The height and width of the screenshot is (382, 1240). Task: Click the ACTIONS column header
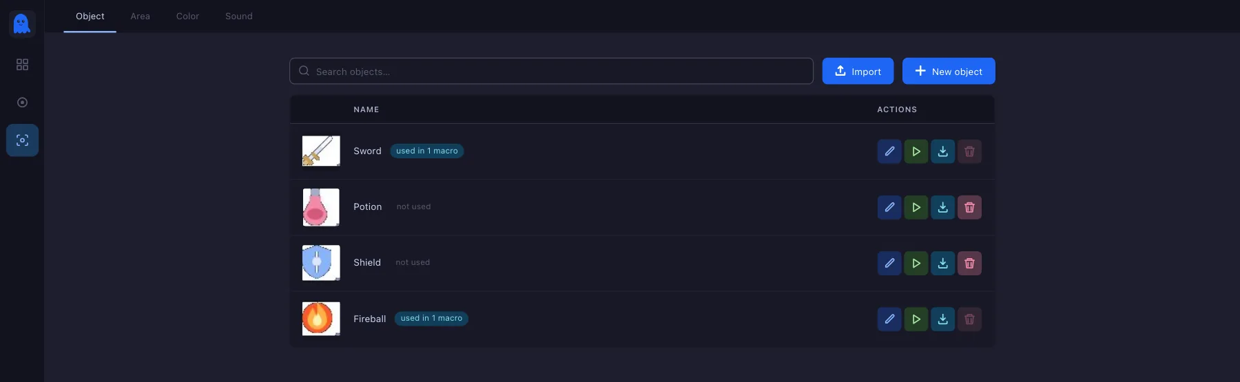pyautogui.click(x=897, y=109)
